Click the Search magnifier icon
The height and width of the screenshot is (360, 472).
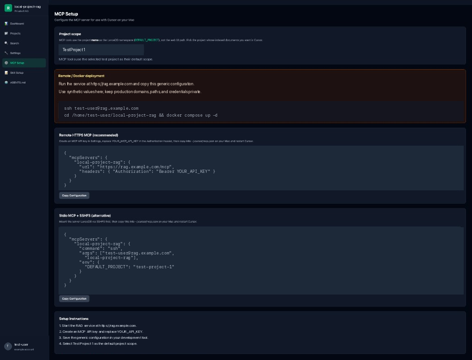point(6,43)
